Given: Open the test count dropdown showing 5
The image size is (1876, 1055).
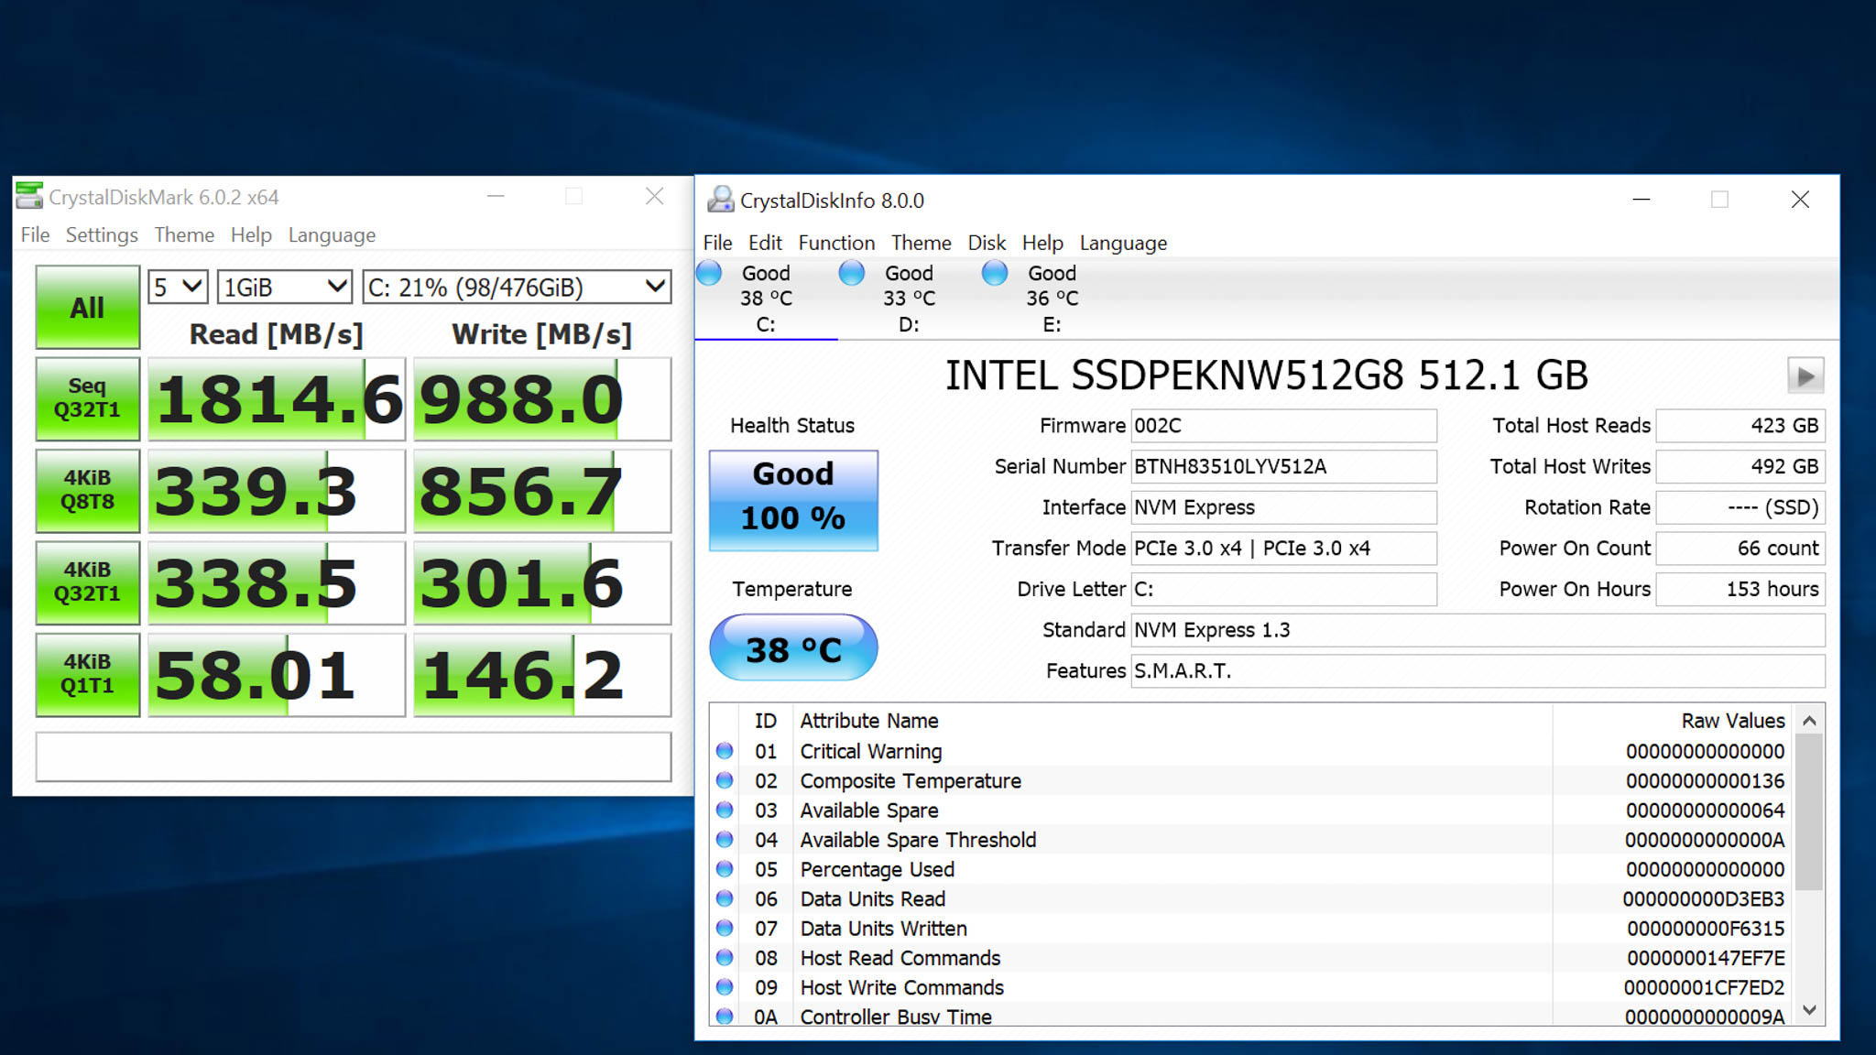Looking at the screenshot, I should click(x=178, y=288).
